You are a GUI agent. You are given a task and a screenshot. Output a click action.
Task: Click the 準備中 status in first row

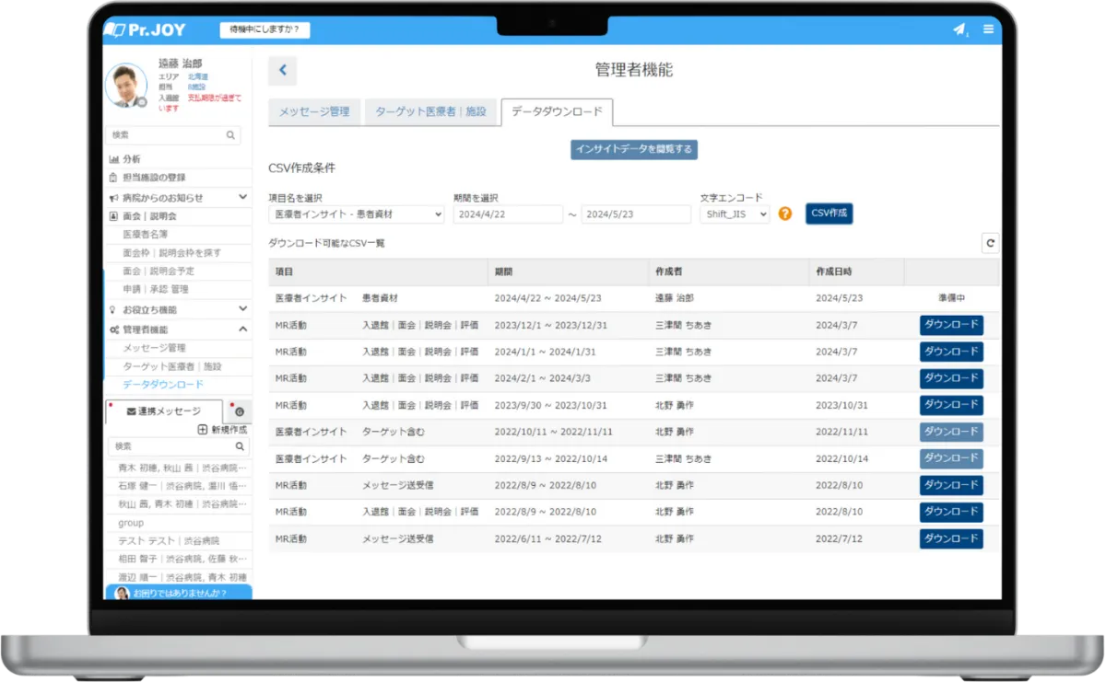(951, 298)
